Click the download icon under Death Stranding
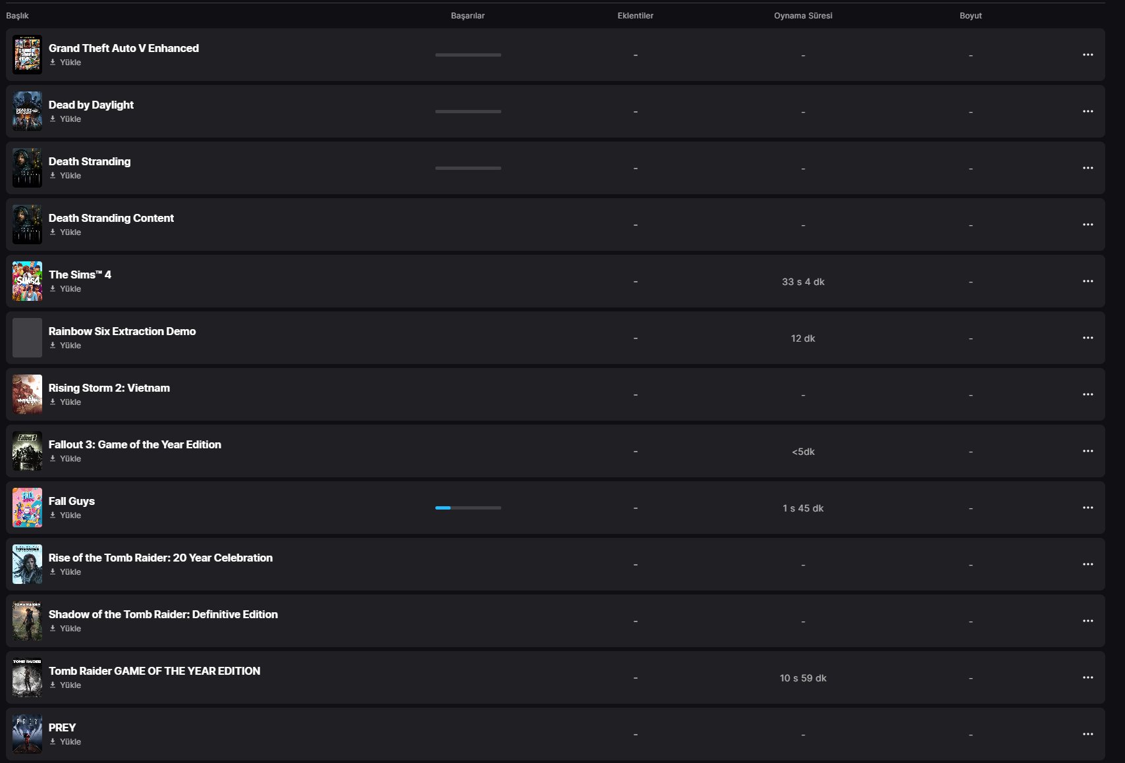The image size is (1125, 763). (x=53, y=176)
